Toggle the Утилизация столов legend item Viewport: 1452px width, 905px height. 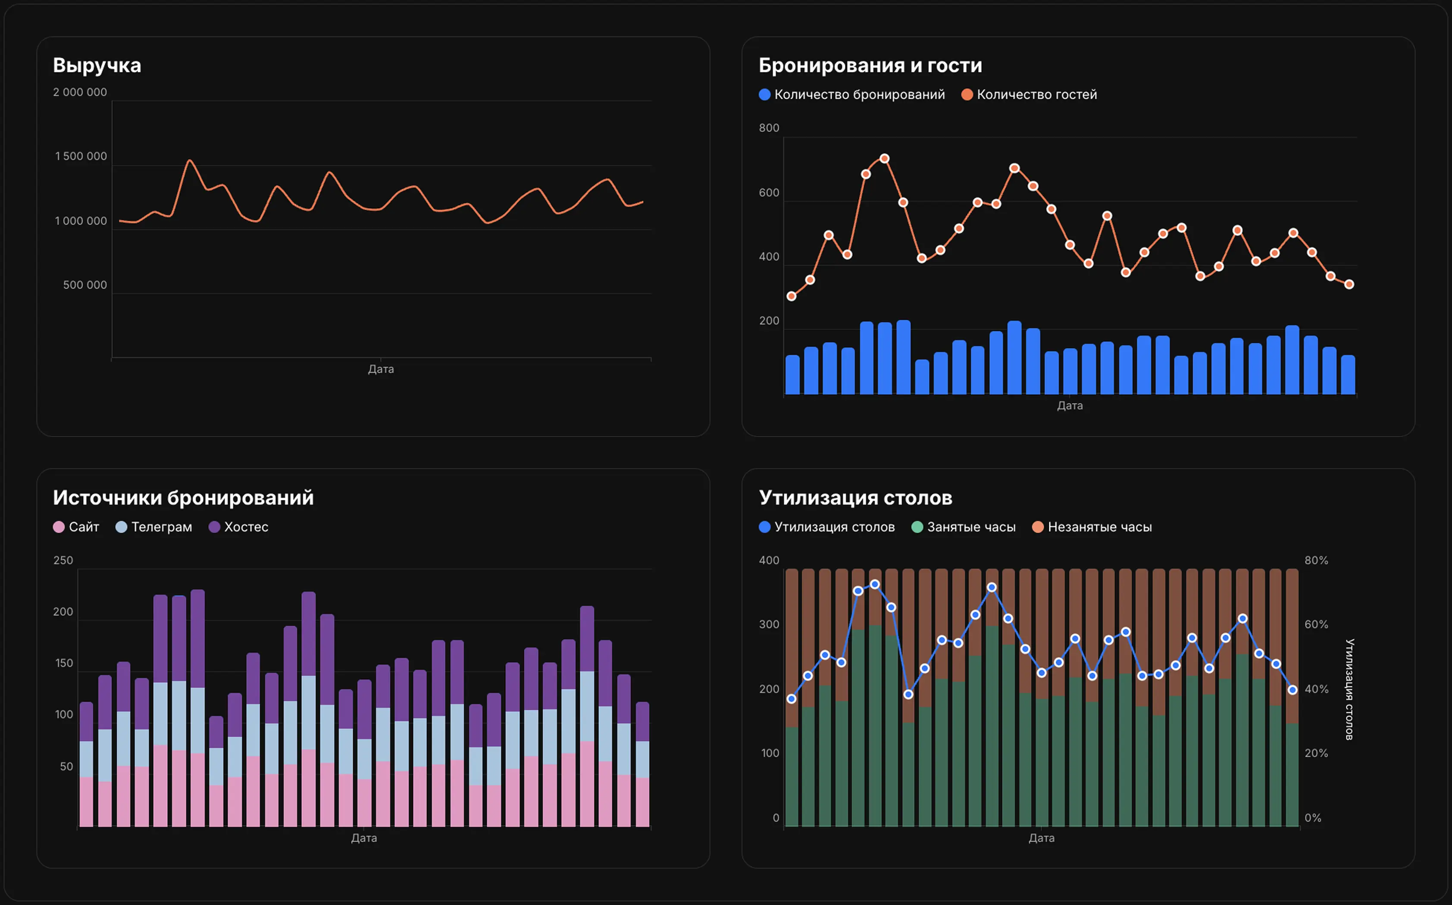834,527
